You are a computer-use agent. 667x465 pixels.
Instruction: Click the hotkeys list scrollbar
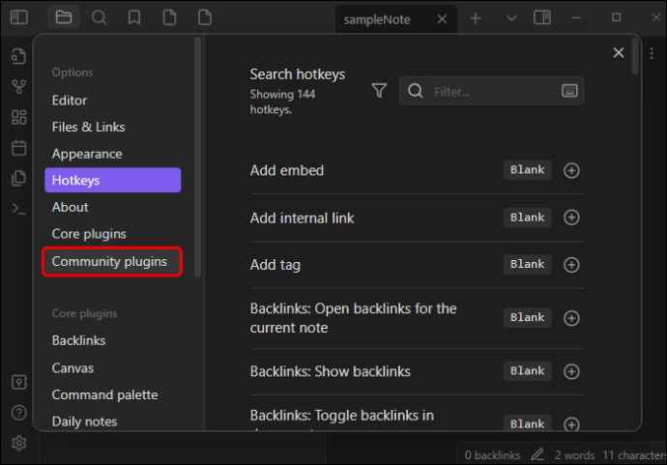[x=635, y=56]
